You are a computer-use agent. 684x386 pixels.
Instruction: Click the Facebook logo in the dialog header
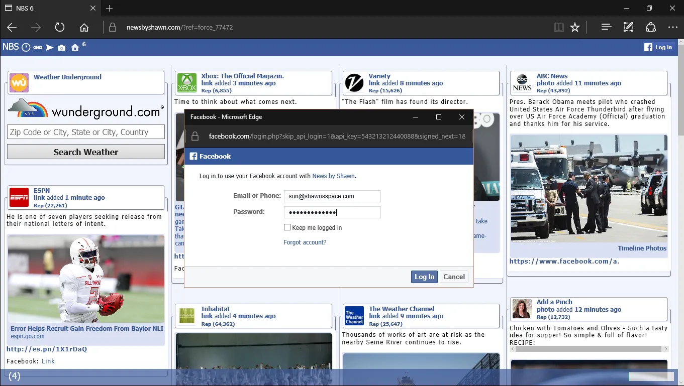193,156
